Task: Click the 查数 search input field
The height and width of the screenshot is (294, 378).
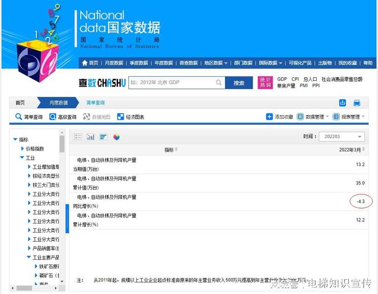Action: pyautogui.click(x=176, y=83)
